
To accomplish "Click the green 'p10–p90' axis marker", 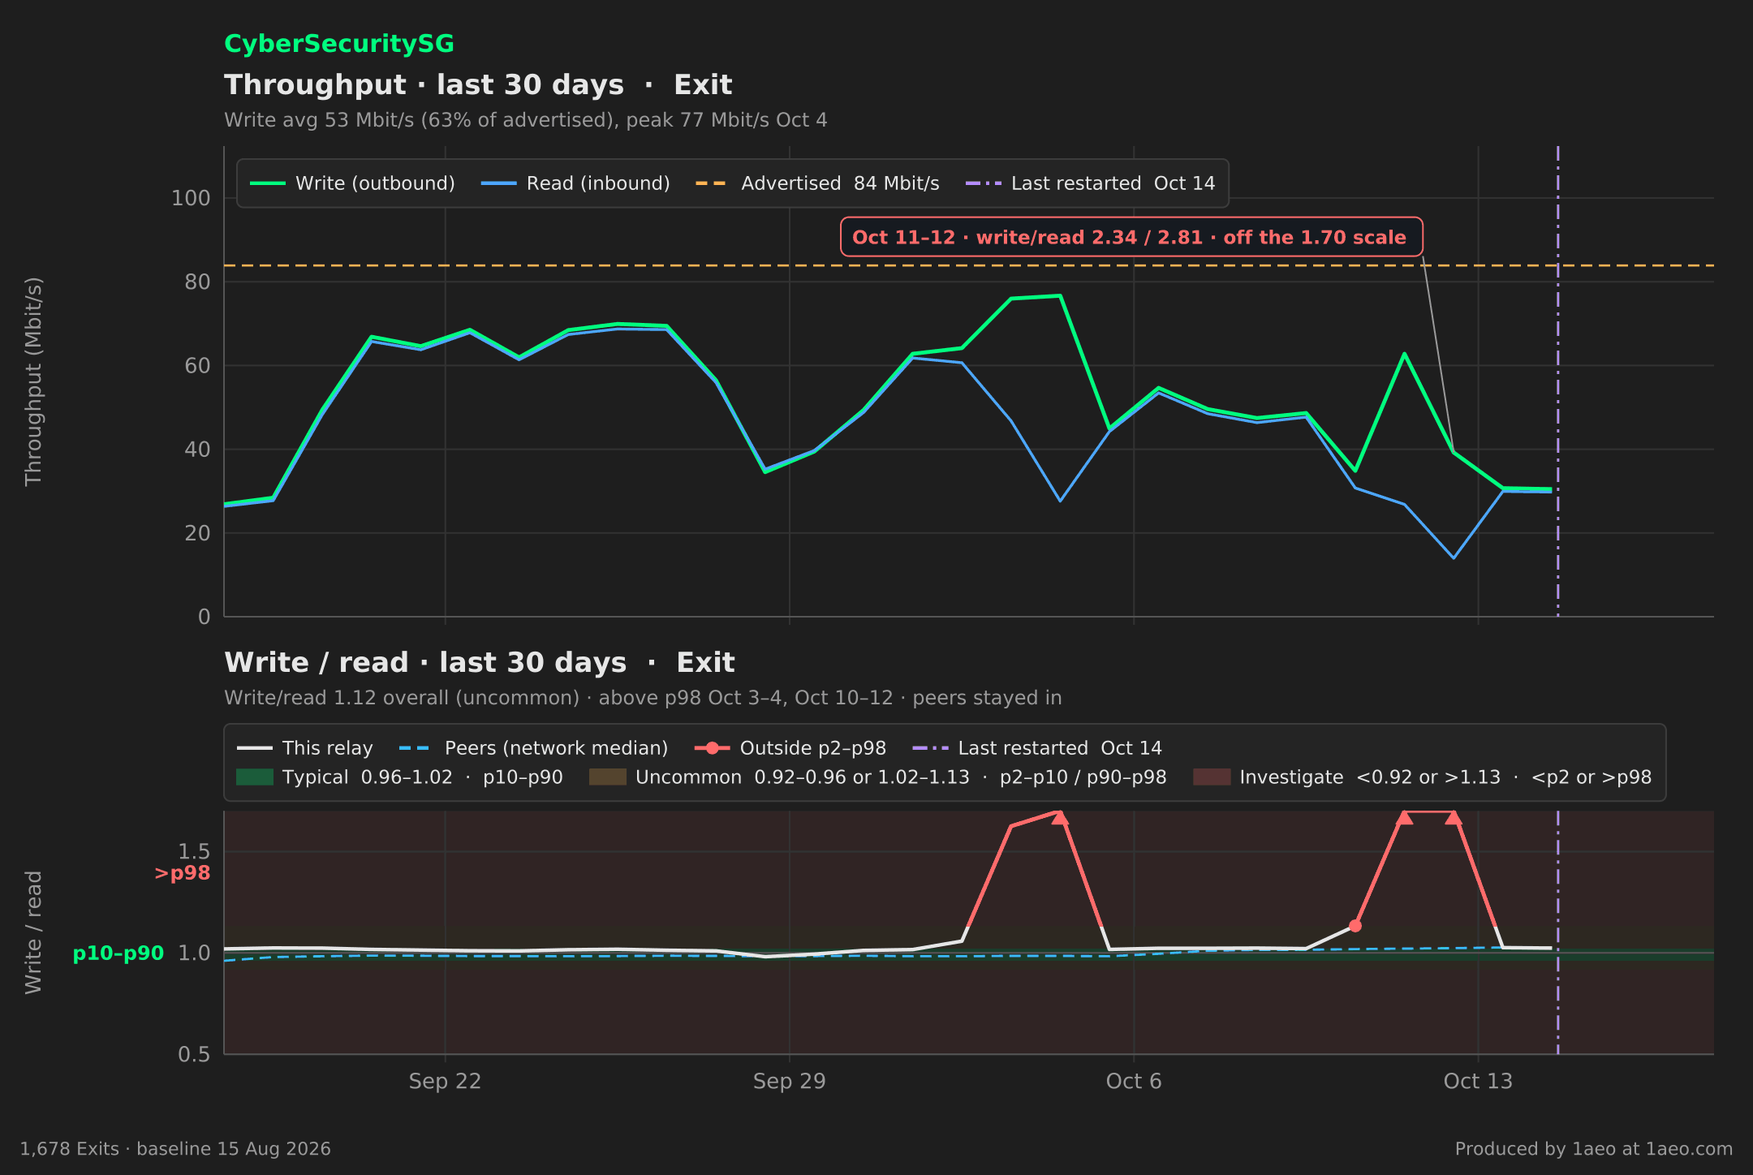I will [118, 953].
